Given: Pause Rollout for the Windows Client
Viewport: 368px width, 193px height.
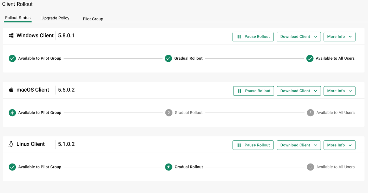Looking at the screenshot, I should point(253,36).
